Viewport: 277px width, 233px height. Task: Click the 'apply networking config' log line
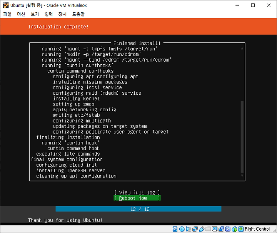point(85,110)
